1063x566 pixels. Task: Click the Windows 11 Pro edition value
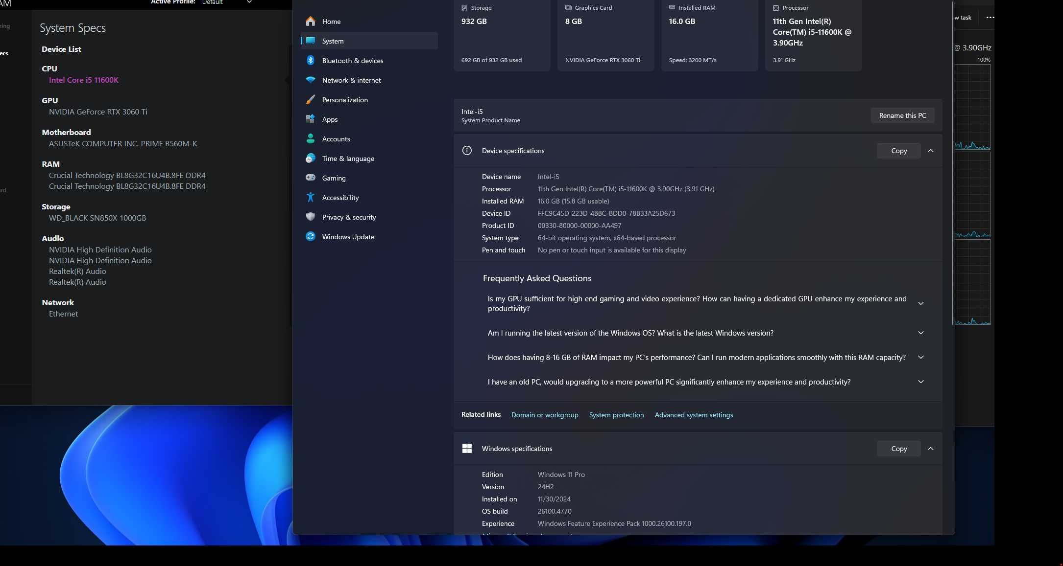[561, 475]
